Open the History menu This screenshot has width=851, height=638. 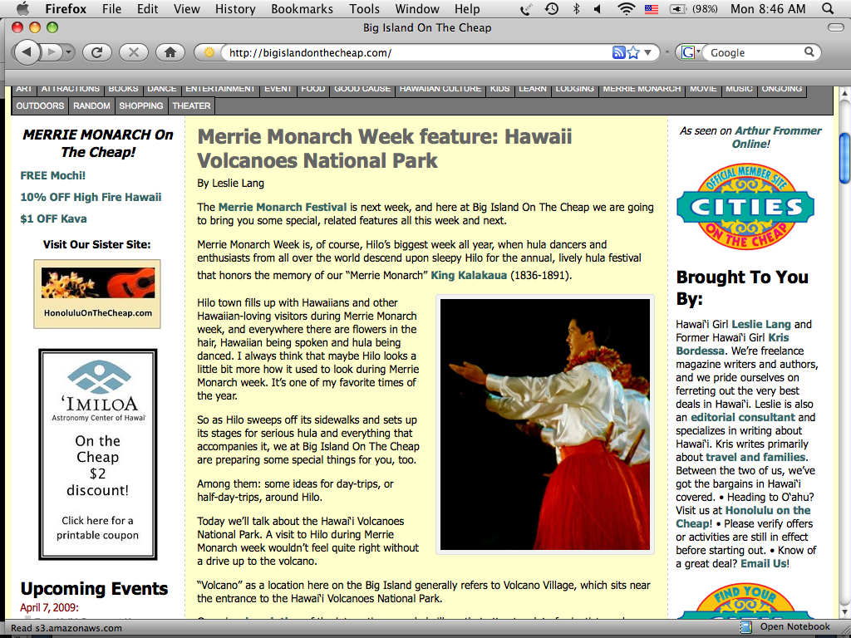pos(235,8)
